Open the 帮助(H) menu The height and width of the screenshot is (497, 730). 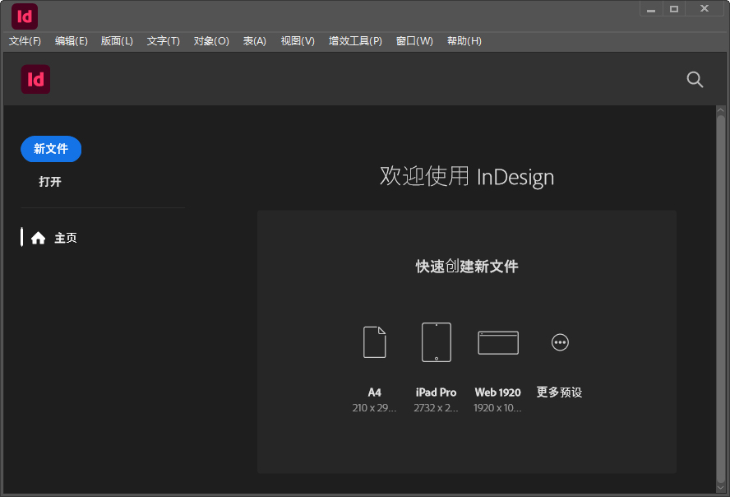464,40
